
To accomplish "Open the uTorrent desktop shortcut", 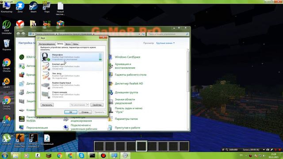I will pos(7,140).
